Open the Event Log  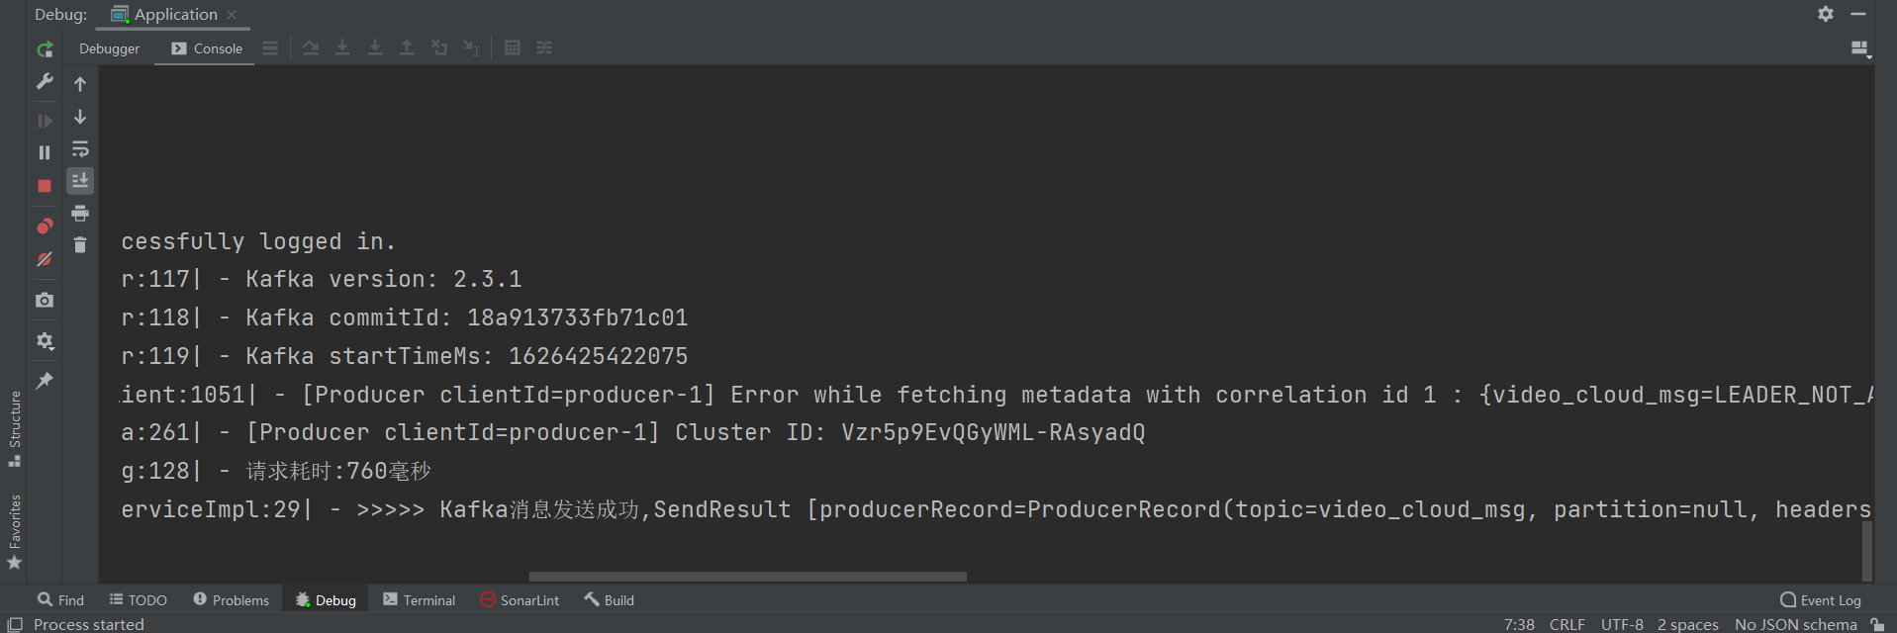tap(1821, 599)
